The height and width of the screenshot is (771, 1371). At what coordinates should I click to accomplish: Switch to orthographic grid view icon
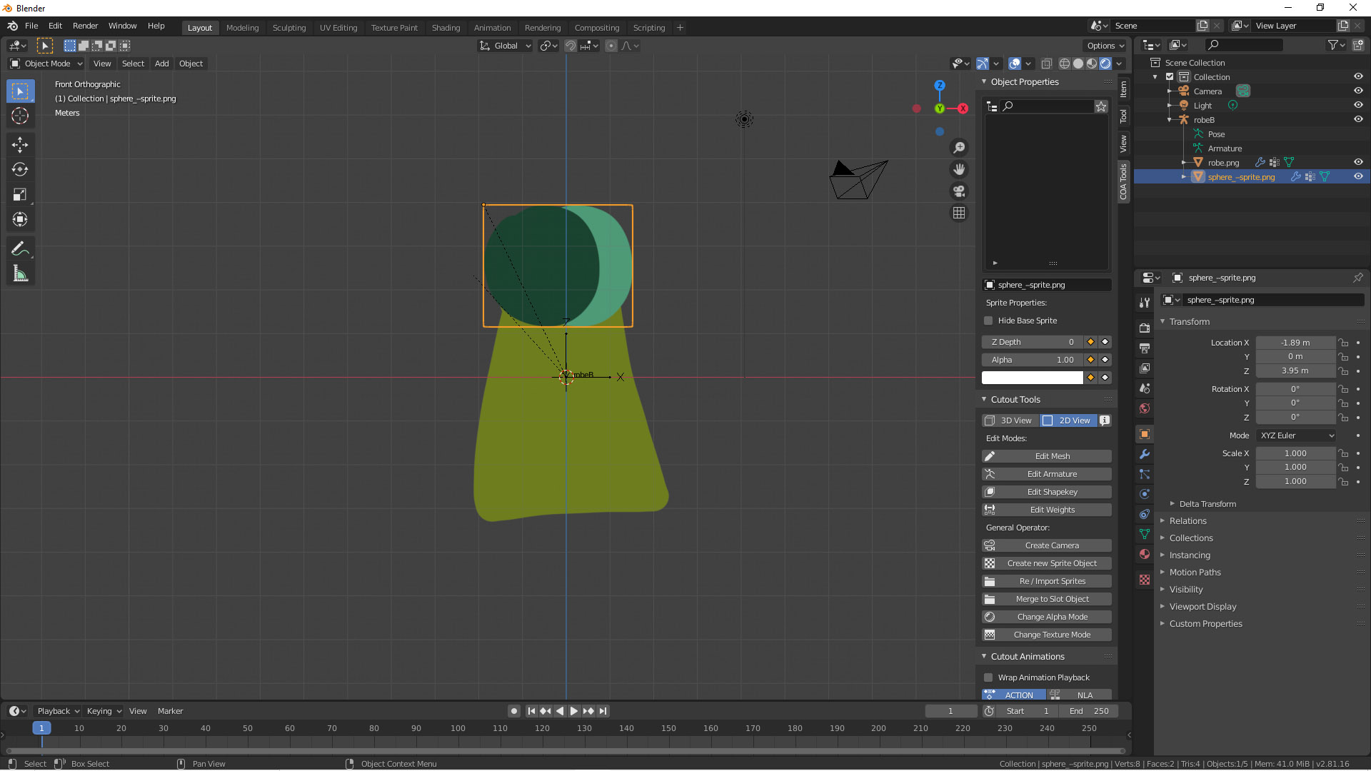(x=959, y=213)
